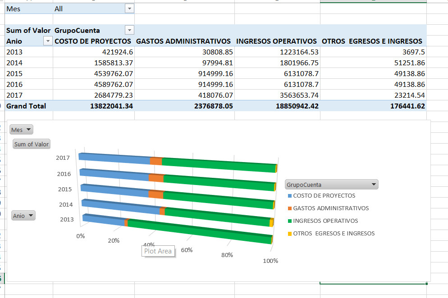448x298 pixels.
Task: Click the 2013 chart axis label
Action: click(x=67, y=219)
